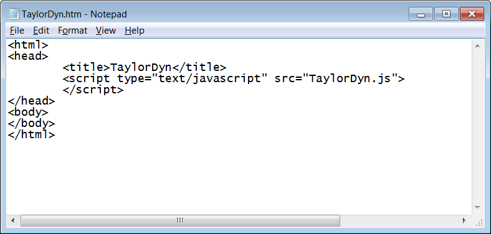Maximize the Notepad window
The image size is (491, 234).
point(446,14)
